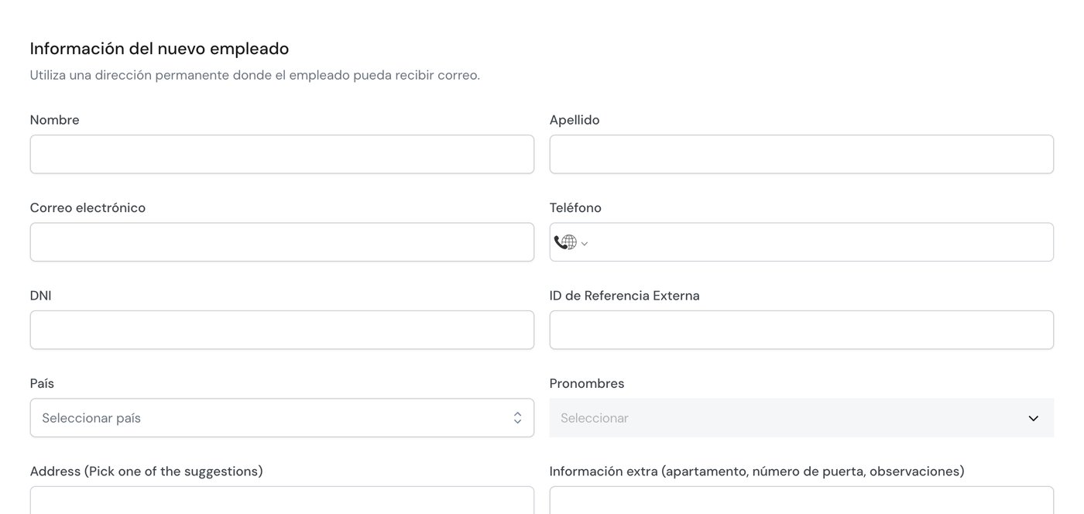Click the Address suggestions input field
1084x514 pixels.
point(282,500)
